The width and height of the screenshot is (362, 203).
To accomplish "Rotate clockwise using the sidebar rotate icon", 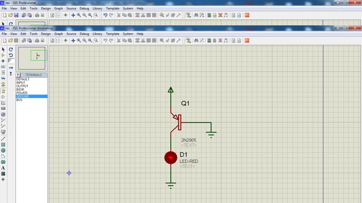I will click(x=11, y=49).
